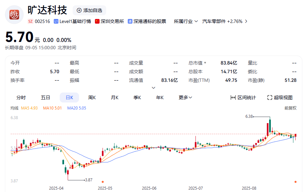Click the 旷达科技 company logo icon
Viewport: 303px width, 192px height.
14,15
